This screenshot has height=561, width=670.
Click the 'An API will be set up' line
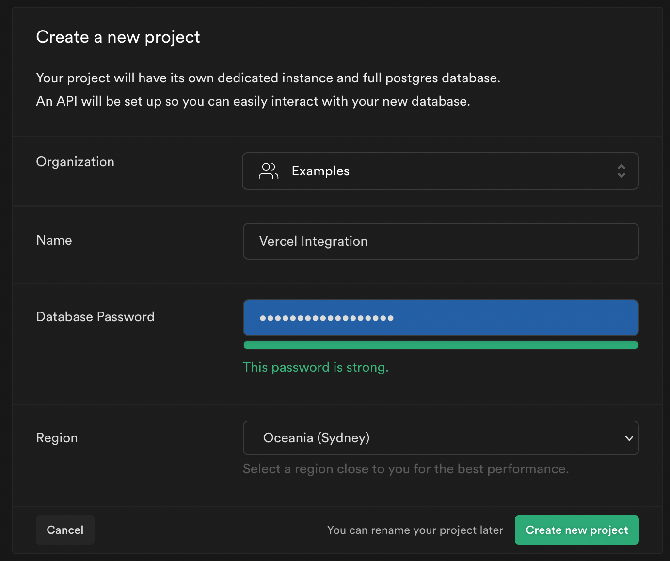coord(253,101)
